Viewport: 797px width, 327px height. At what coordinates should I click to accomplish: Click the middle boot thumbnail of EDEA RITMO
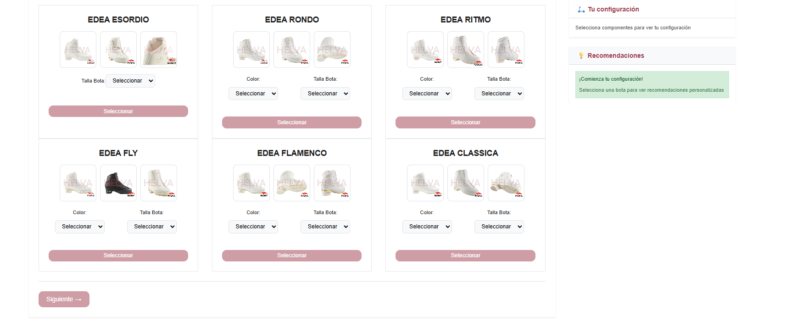click(x=465, y=50)
